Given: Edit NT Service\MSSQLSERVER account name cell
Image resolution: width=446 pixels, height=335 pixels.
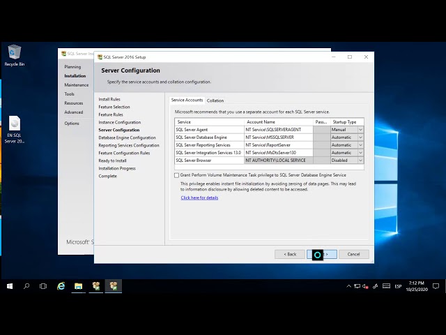Looking at the screenshot, I should (x=279, y=137).
